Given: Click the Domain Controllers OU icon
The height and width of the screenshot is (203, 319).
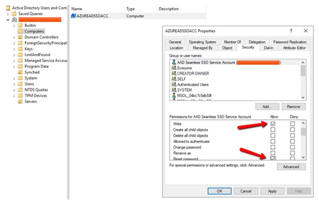Looking at the screenshot, I should [20, 37].
